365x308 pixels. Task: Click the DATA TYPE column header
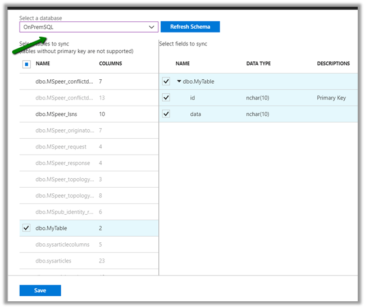coord(258,64)
